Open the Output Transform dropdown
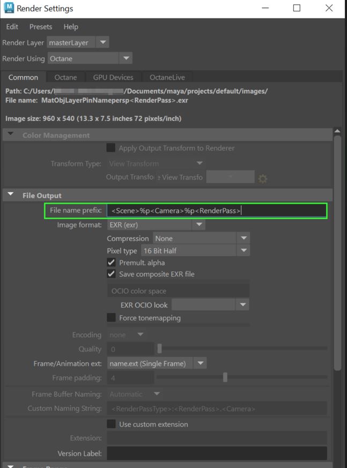This screenshot has width=347, height=468. [x=231, y=177]
